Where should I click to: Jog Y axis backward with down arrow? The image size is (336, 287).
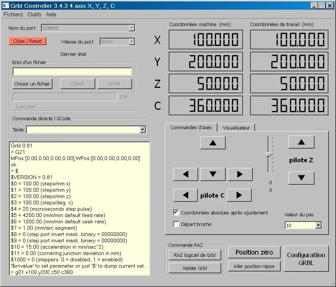click(x=213, y=174)
